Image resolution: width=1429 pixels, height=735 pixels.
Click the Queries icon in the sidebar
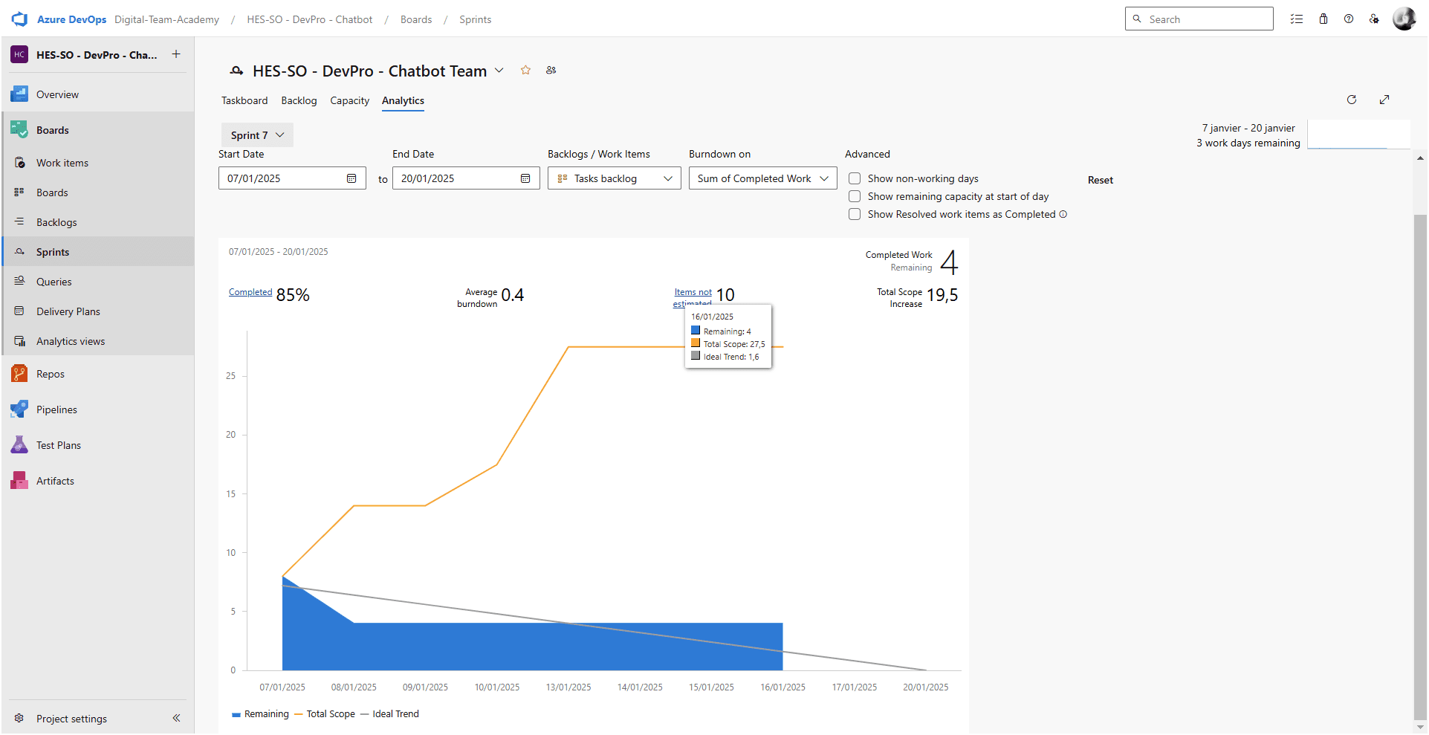pyautogui.click(x=20, y=282)
